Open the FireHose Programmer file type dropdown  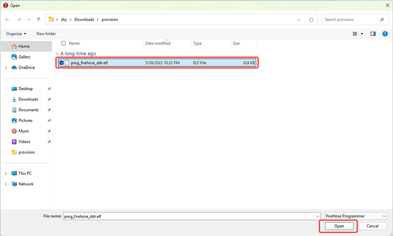click(x=356, y=216)
